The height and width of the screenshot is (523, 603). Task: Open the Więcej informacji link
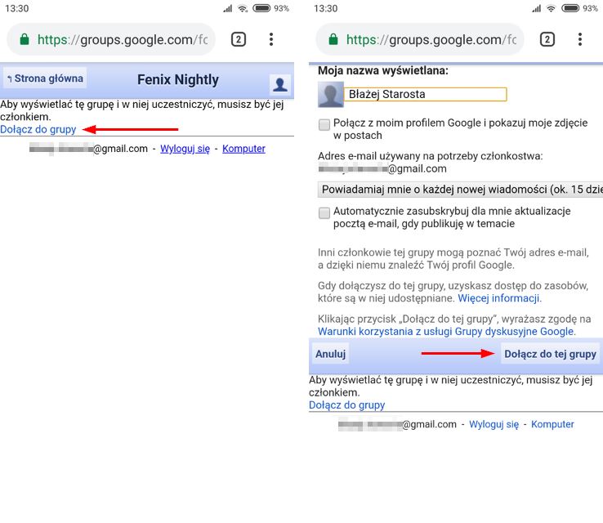499,298
